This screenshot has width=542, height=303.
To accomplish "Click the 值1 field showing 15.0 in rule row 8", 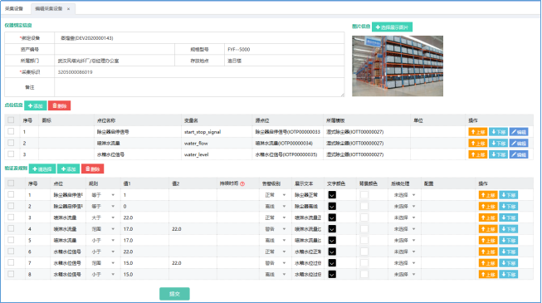I will [x=144, y=274].
